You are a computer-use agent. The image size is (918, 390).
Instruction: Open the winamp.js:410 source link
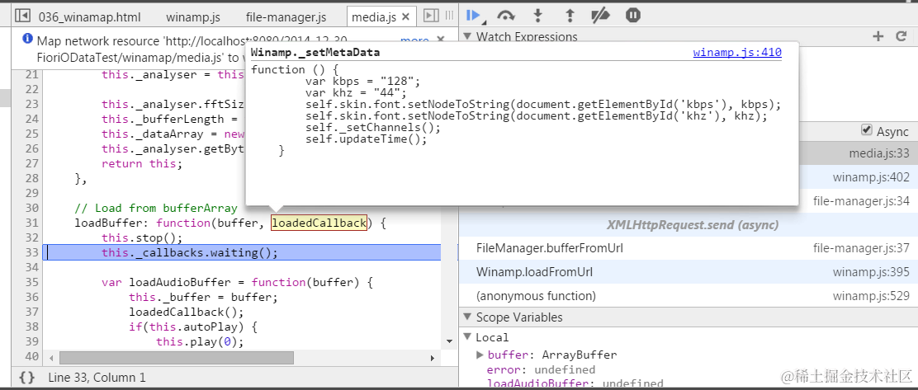tap(737, 53)
